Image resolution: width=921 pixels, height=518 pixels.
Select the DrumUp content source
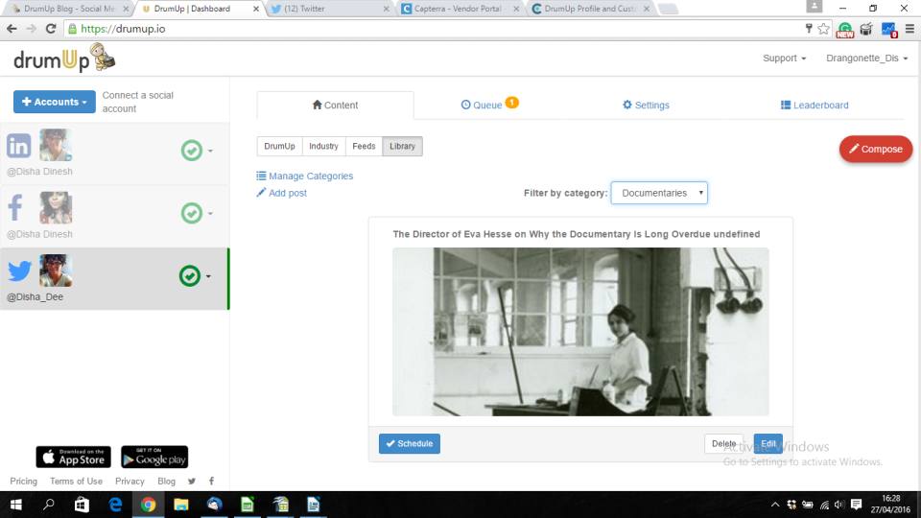pyautogui.click(x=279, y=146)
